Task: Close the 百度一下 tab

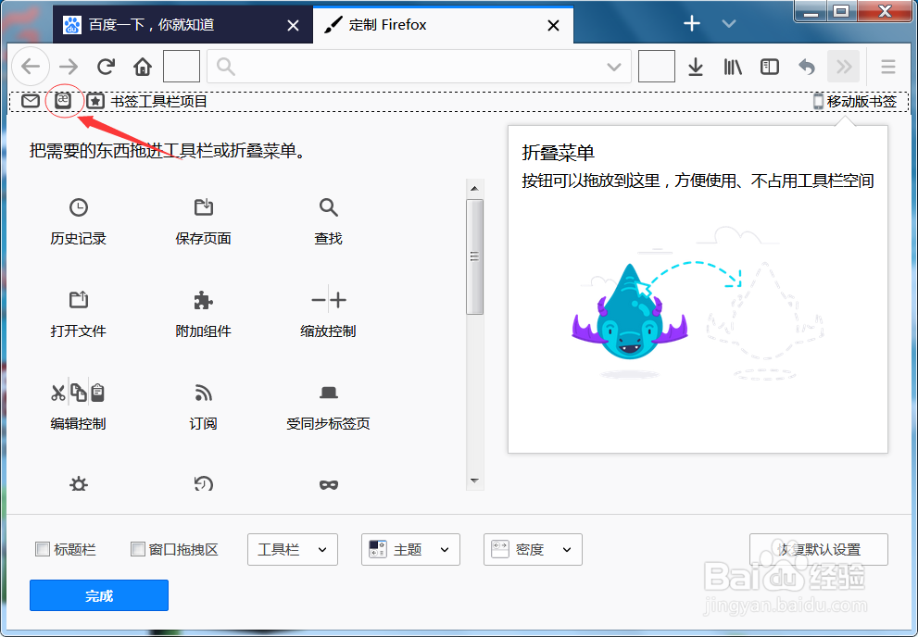Action: 294,25
